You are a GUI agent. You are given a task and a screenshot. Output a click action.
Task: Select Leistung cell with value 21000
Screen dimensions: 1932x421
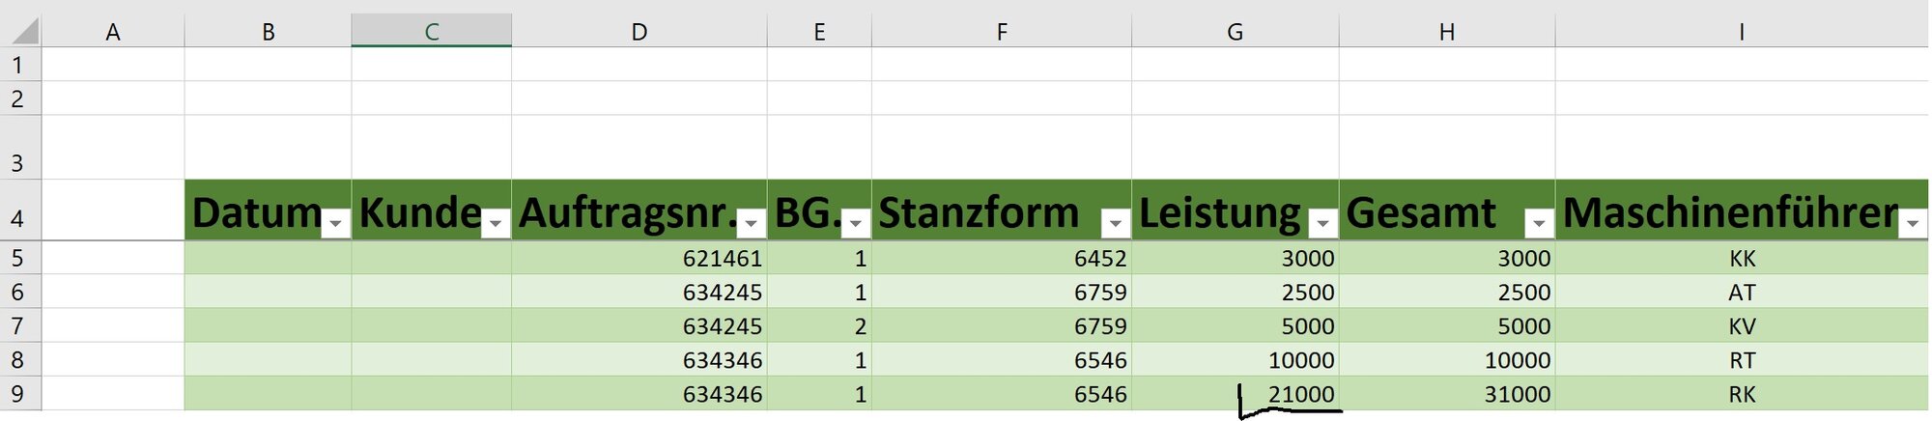point(1236,393)
